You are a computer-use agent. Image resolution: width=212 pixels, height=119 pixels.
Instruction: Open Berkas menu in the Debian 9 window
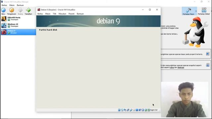pos(40,14)
